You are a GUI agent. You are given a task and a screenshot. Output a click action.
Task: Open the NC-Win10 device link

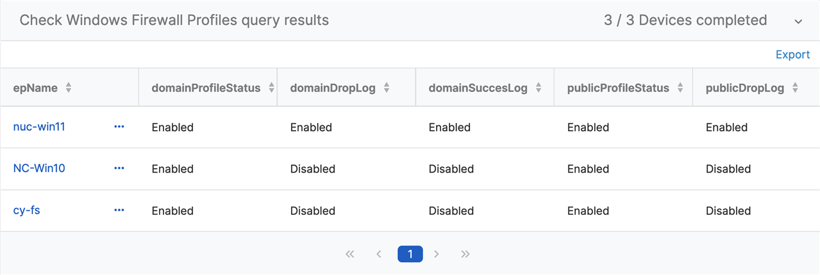(x=39, y=168)
